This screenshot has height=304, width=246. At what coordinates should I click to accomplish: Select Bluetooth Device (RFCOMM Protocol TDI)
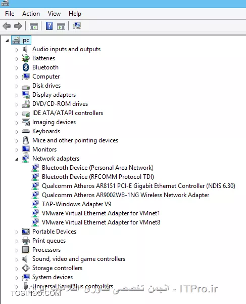(98, 177)
